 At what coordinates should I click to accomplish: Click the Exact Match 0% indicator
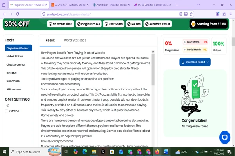tap(195, 42)
